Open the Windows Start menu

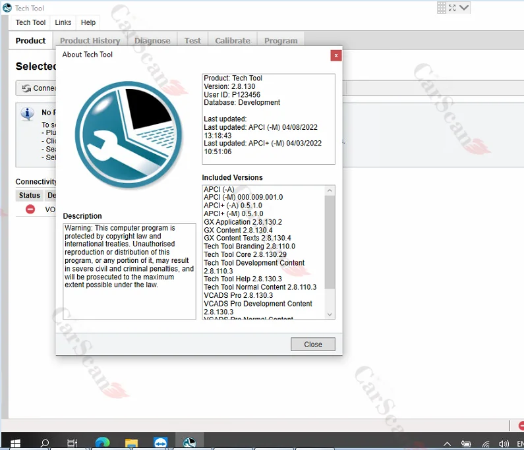click(15, 443)
